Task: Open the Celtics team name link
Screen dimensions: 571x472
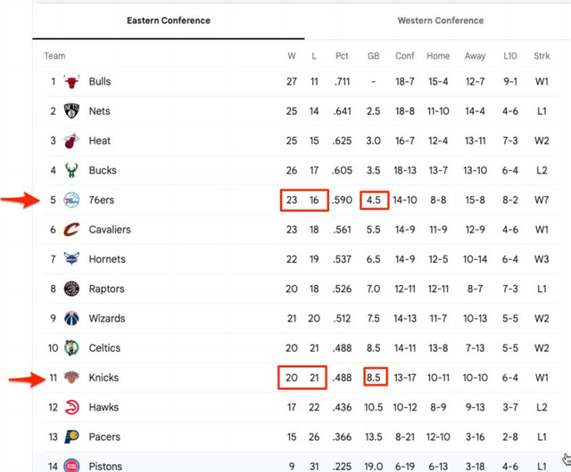Action: tap(104, 348)
